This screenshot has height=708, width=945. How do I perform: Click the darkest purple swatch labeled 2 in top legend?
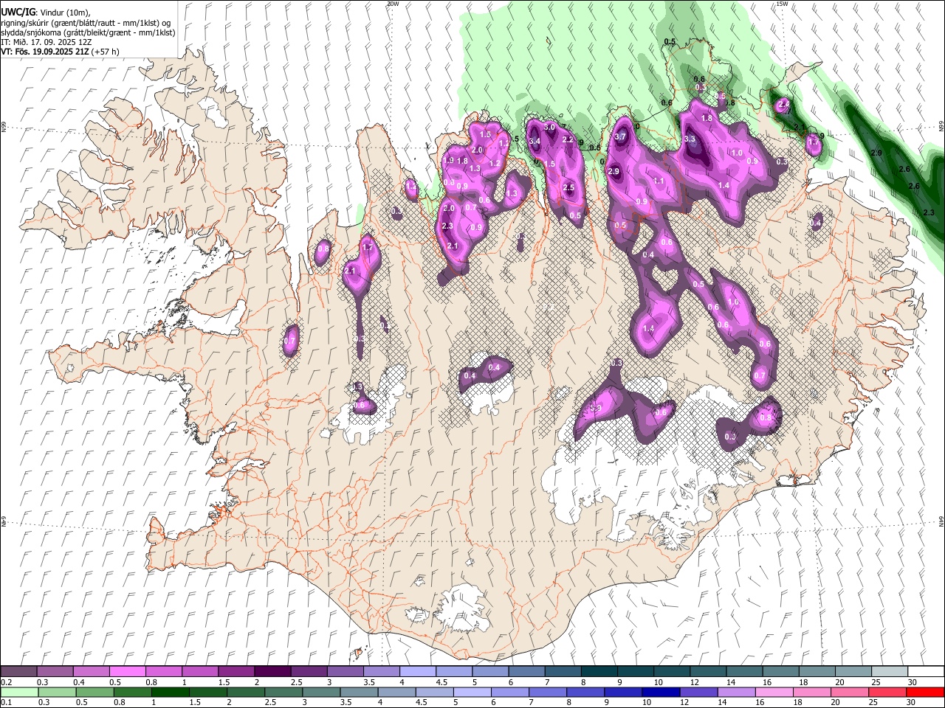pos(272,672)
